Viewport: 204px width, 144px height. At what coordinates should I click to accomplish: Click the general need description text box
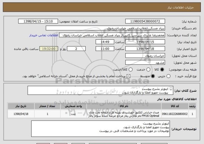tap(100, 91)
